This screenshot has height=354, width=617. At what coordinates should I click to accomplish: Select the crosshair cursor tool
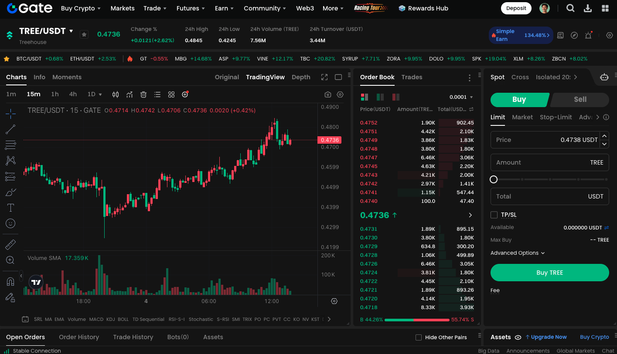[x=10, y=114]
